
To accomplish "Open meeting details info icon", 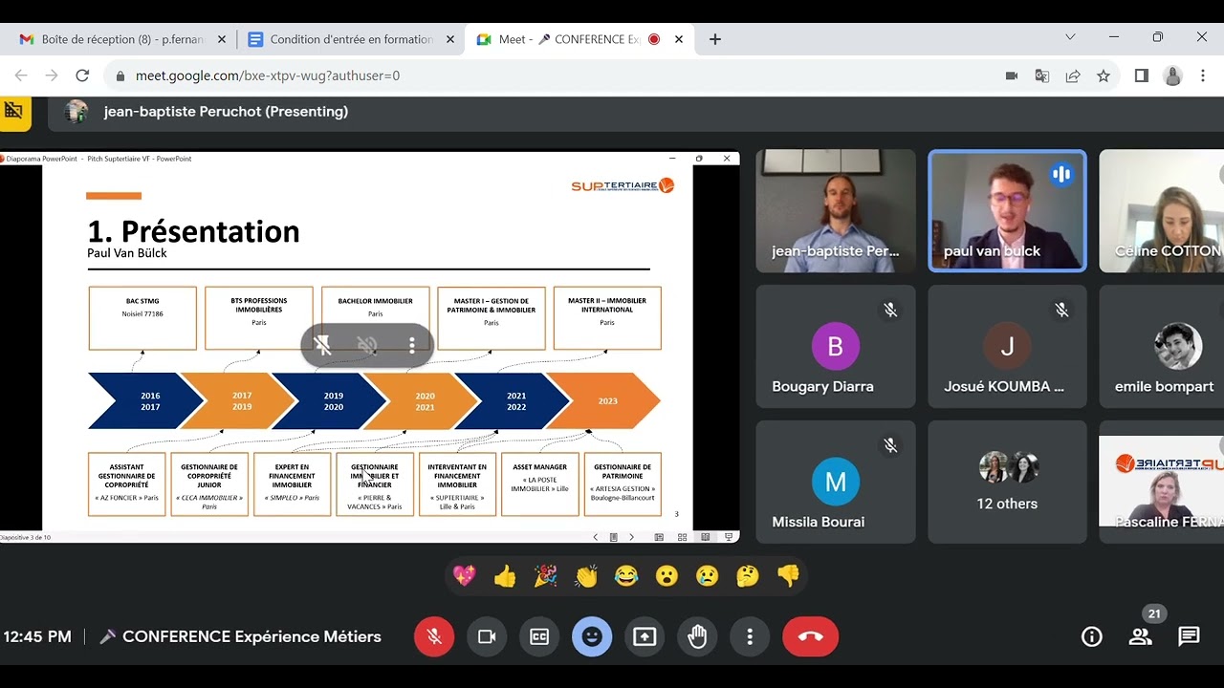I will pos(1091,636).
